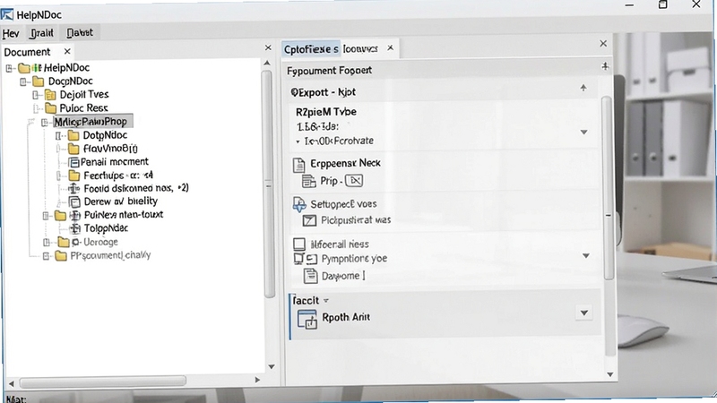Click the Dayome document icon
Viewport: 717px width, 403px height.
(x=310, y=276)
